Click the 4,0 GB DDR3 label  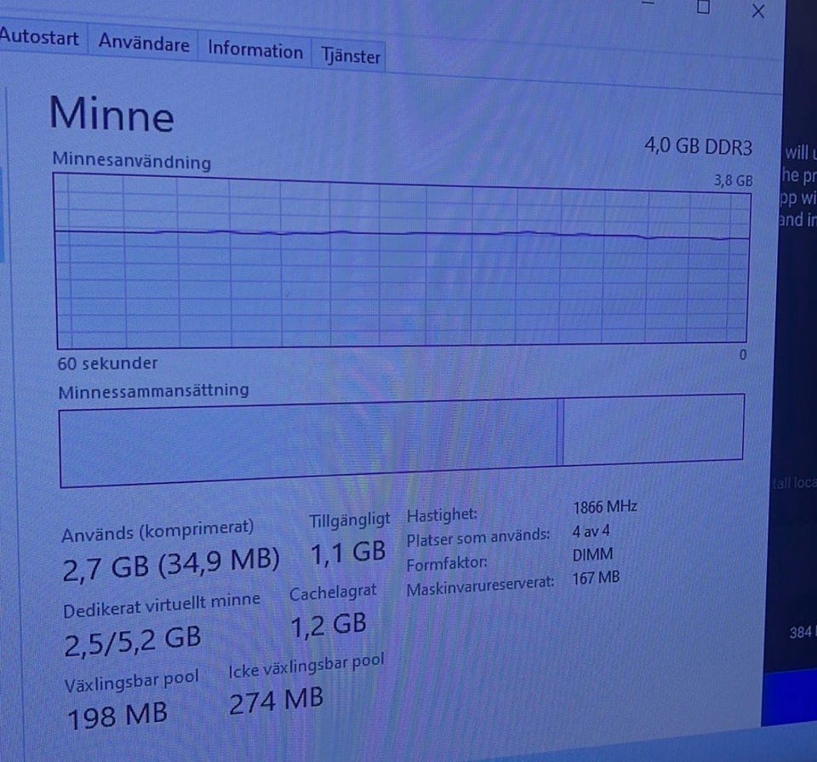pos(698,146)
